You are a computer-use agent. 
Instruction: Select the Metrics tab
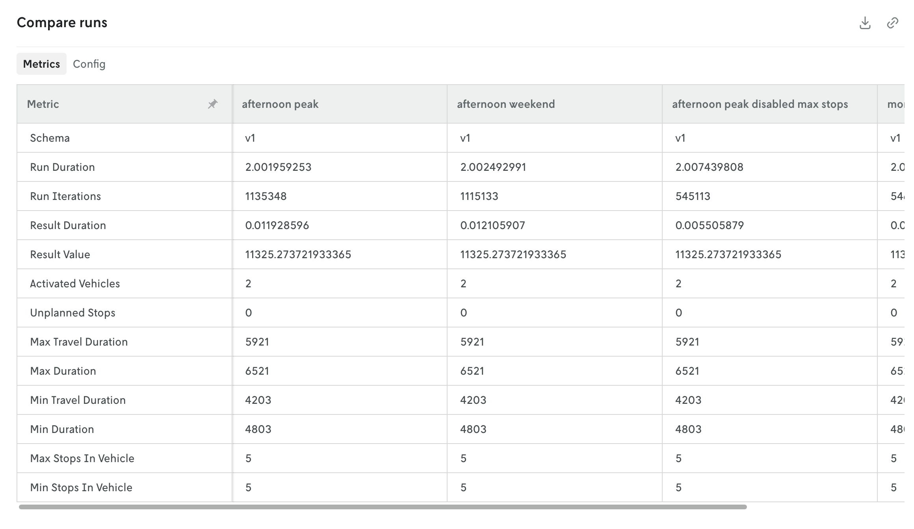click(x=41, y=64)
